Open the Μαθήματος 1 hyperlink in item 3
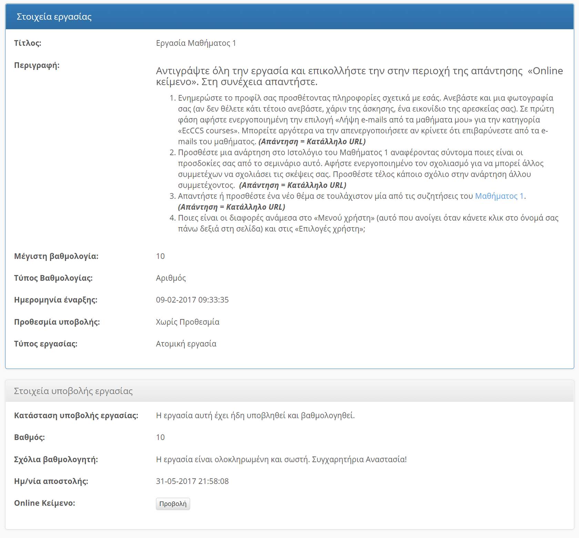 (499, 196)
